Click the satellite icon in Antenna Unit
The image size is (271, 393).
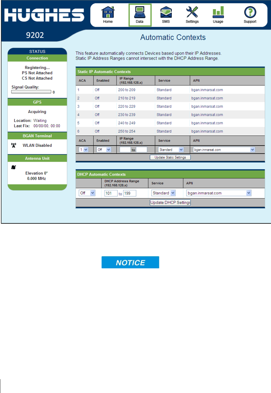pos(13,168)
